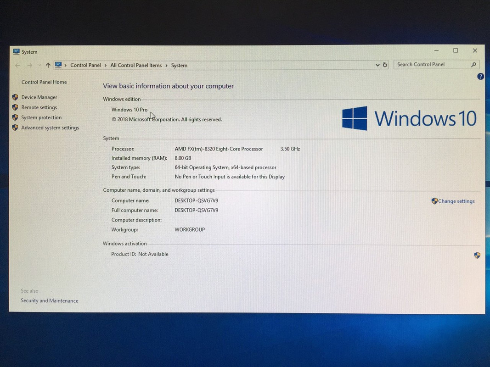This screenshot has width=490, height=367.
Task: Click computer icon in address bar
Action: tap(58, 65)
